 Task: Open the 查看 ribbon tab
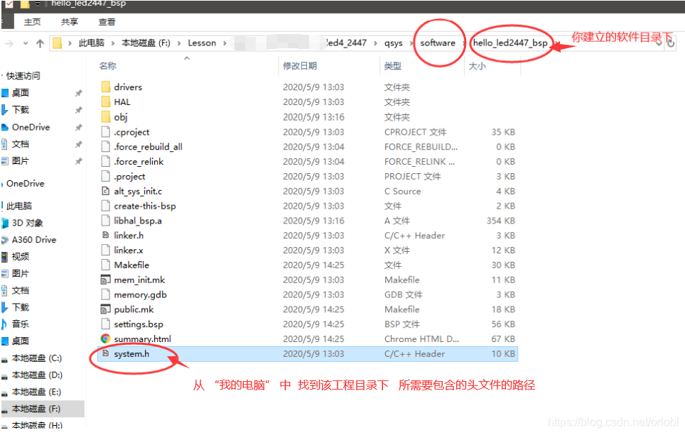(107, 22)
